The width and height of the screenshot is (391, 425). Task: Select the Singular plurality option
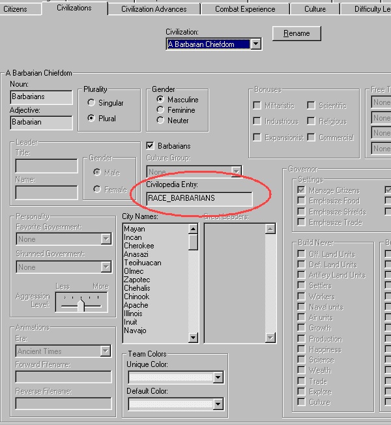(x=91, y=103)
